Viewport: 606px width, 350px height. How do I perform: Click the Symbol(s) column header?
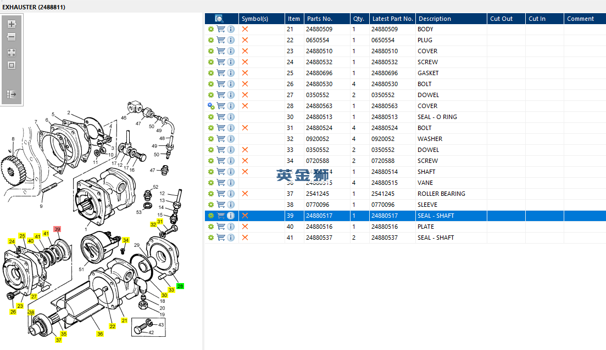click(262, 19)
